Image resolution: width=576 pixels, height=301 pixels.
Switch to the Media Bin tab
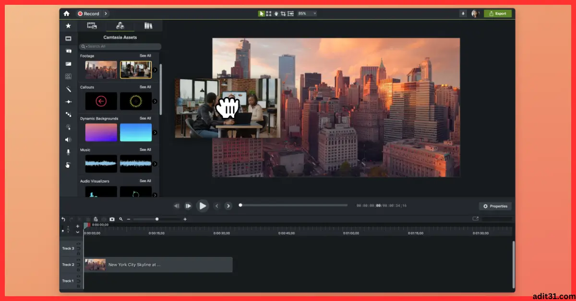click(x=92, y=26)
